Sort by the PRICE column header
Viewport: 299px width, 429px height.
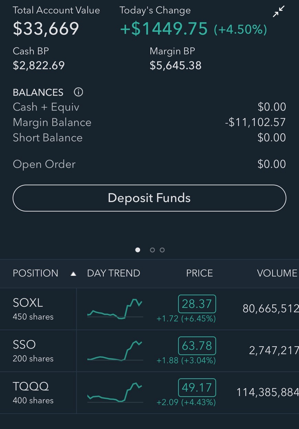point(199,273)
